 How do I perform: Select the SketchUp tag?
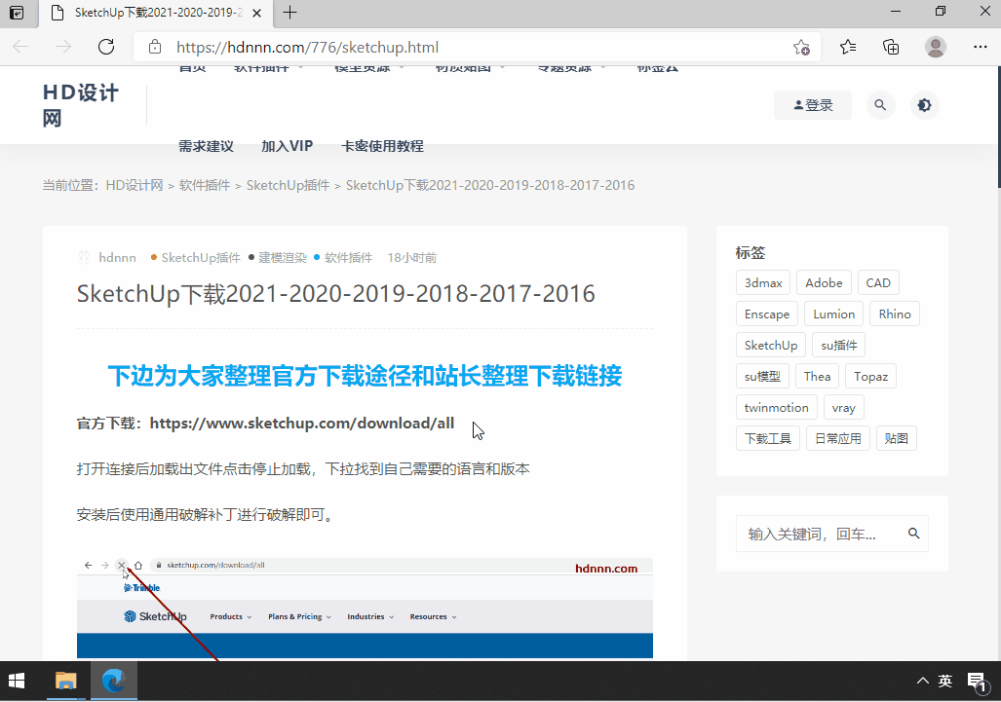771,346
